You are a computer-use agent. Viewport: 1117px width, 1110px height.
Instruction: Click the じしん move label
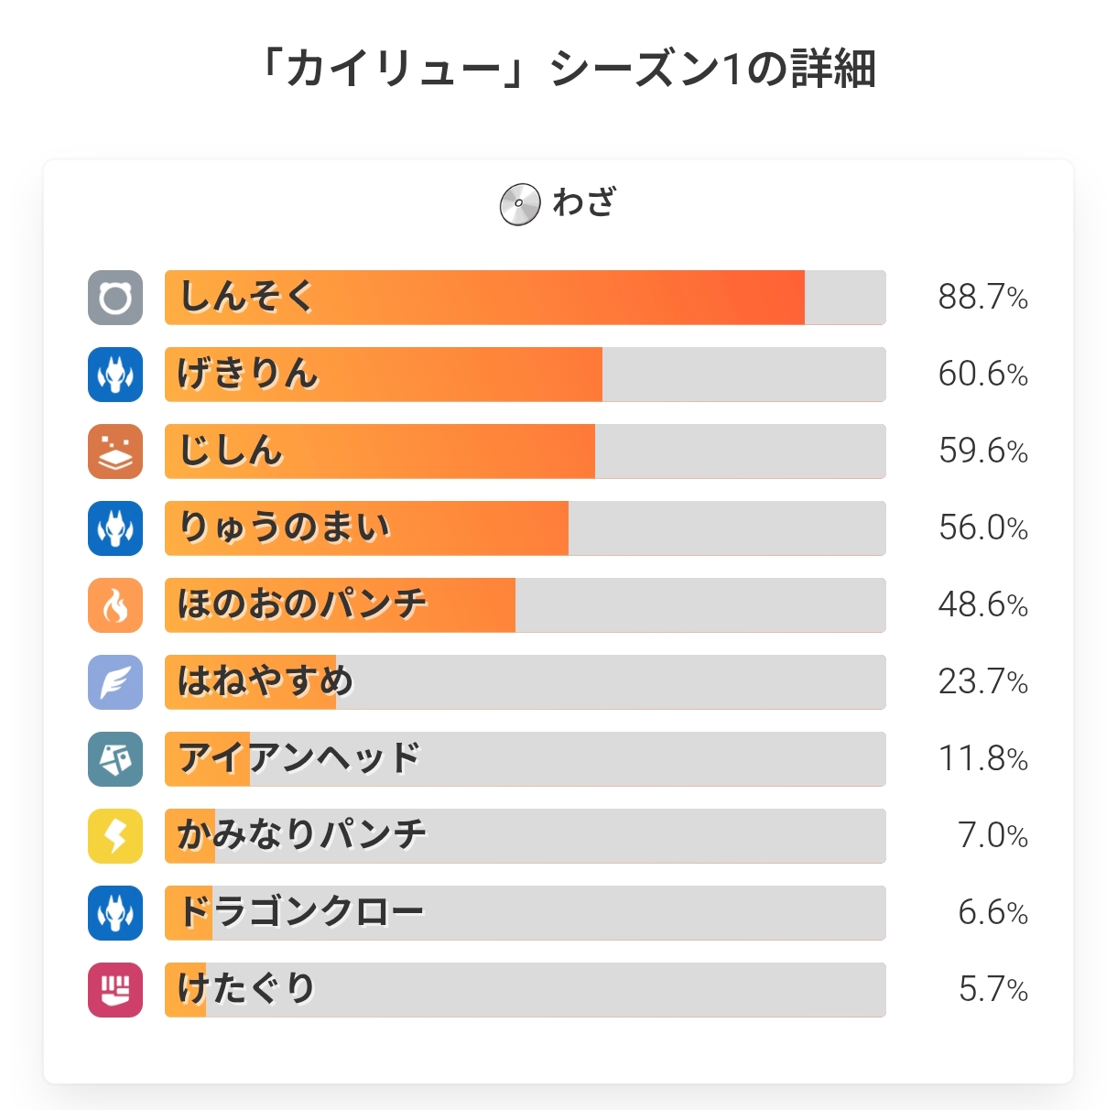pos(231,452)
